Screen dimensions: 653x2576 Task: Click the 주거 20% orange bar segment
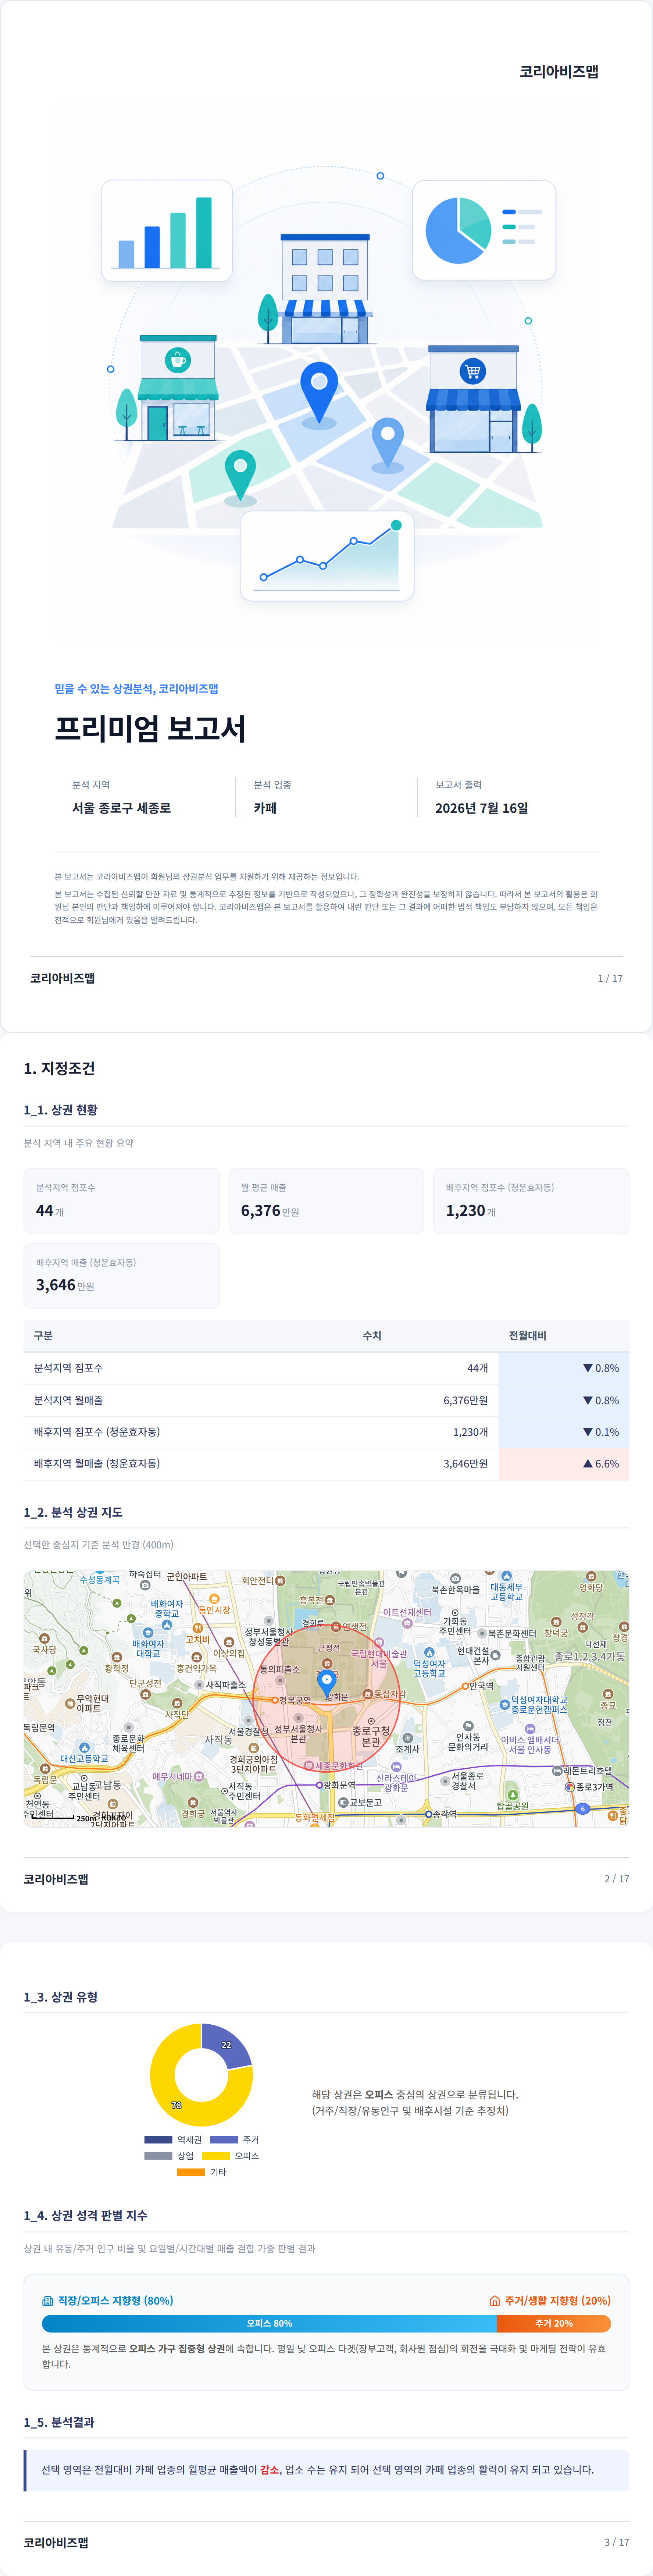[554, 2324]
